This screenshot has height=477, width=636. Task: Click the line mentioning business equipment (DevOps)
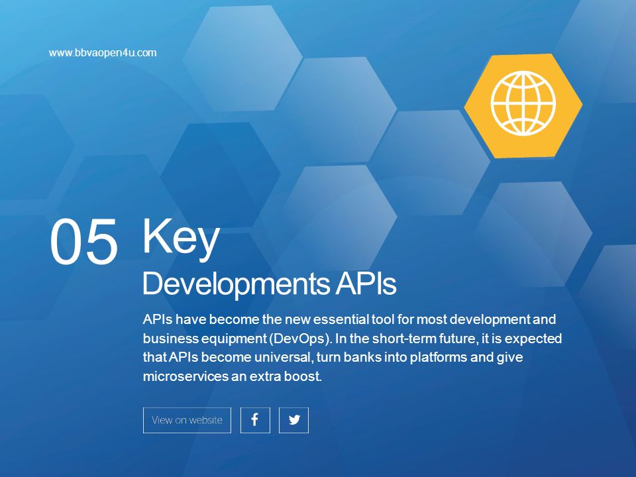352,339
